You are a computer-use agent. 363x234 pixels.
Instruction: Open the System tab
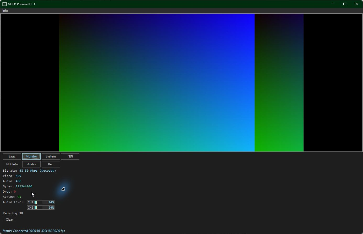[x=51, y=156]
